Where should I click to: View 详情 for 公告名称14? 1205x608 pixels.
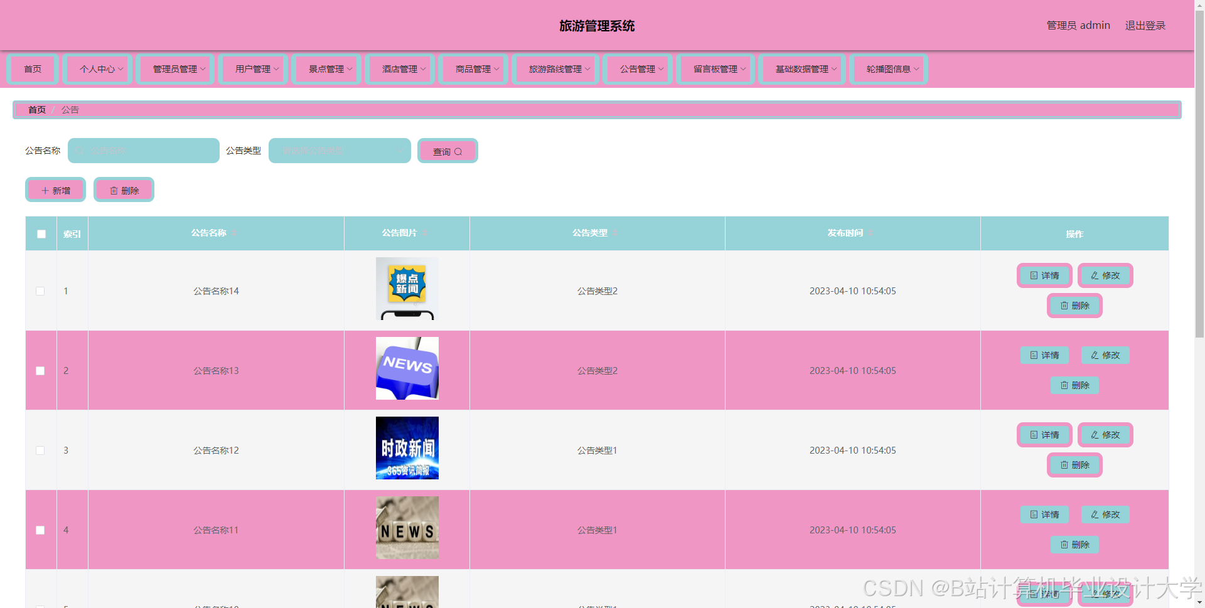click(x=1044, y=275)
